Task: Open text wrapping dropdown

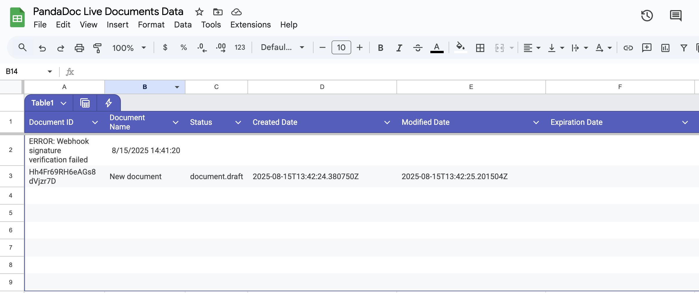Action: [580, 48]
